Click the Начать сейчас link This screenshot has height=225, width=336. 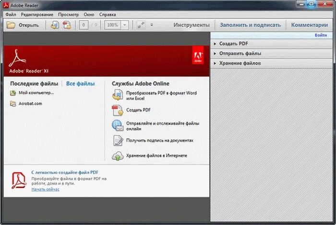point(45,189)
